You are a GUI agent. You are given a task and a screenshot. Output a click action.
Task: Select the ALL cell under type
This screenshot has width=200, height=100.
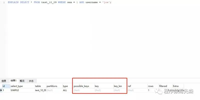(x=68, y=90)
